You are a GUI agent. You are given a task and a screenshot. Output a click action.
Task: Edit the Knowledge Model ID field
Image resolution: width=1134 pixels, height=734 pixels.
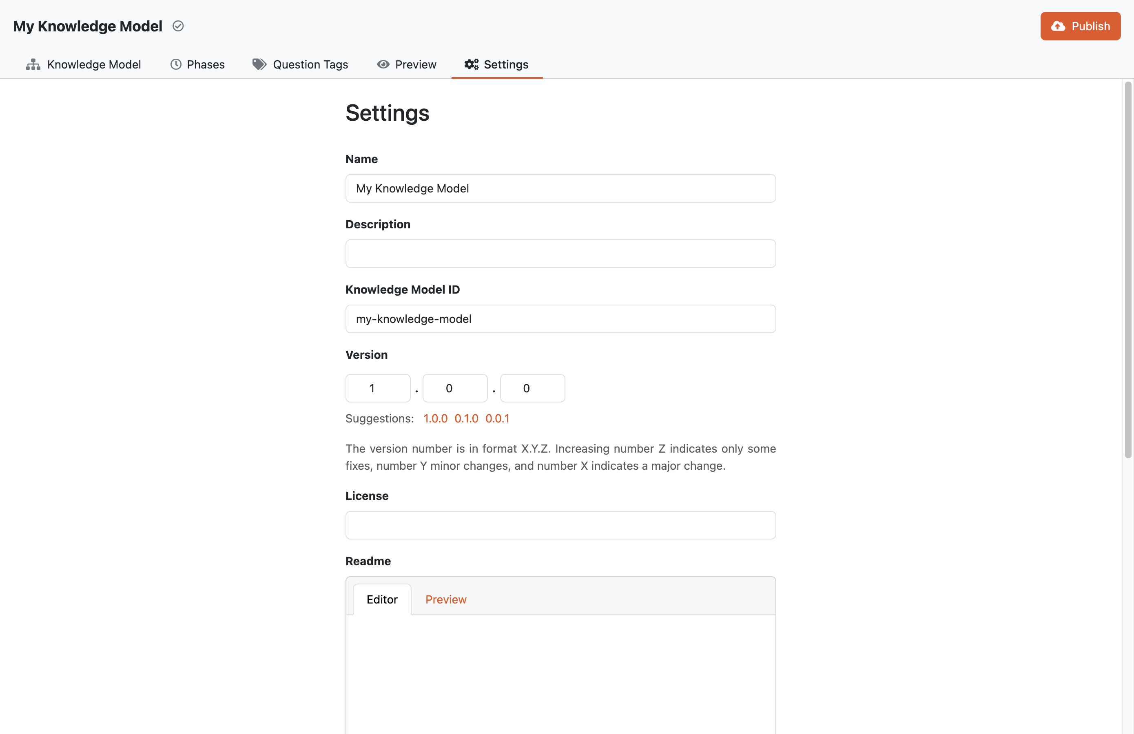click(x=560, y=319)
